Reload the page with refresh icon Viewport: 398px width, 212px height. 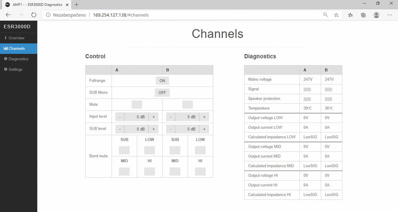pos(34,15)
